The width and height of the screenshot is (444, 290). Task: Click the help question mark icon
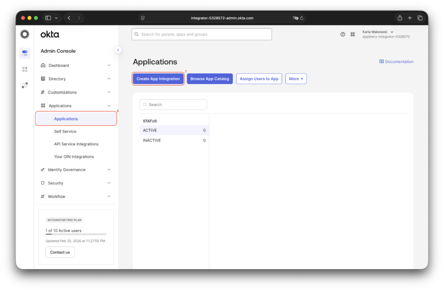coord(343,34)
